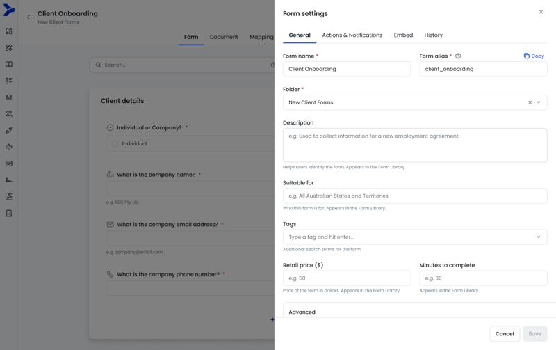This screenshot has height=350, width=556.
Task: Select the Form tab in builder
Action: 191,37
